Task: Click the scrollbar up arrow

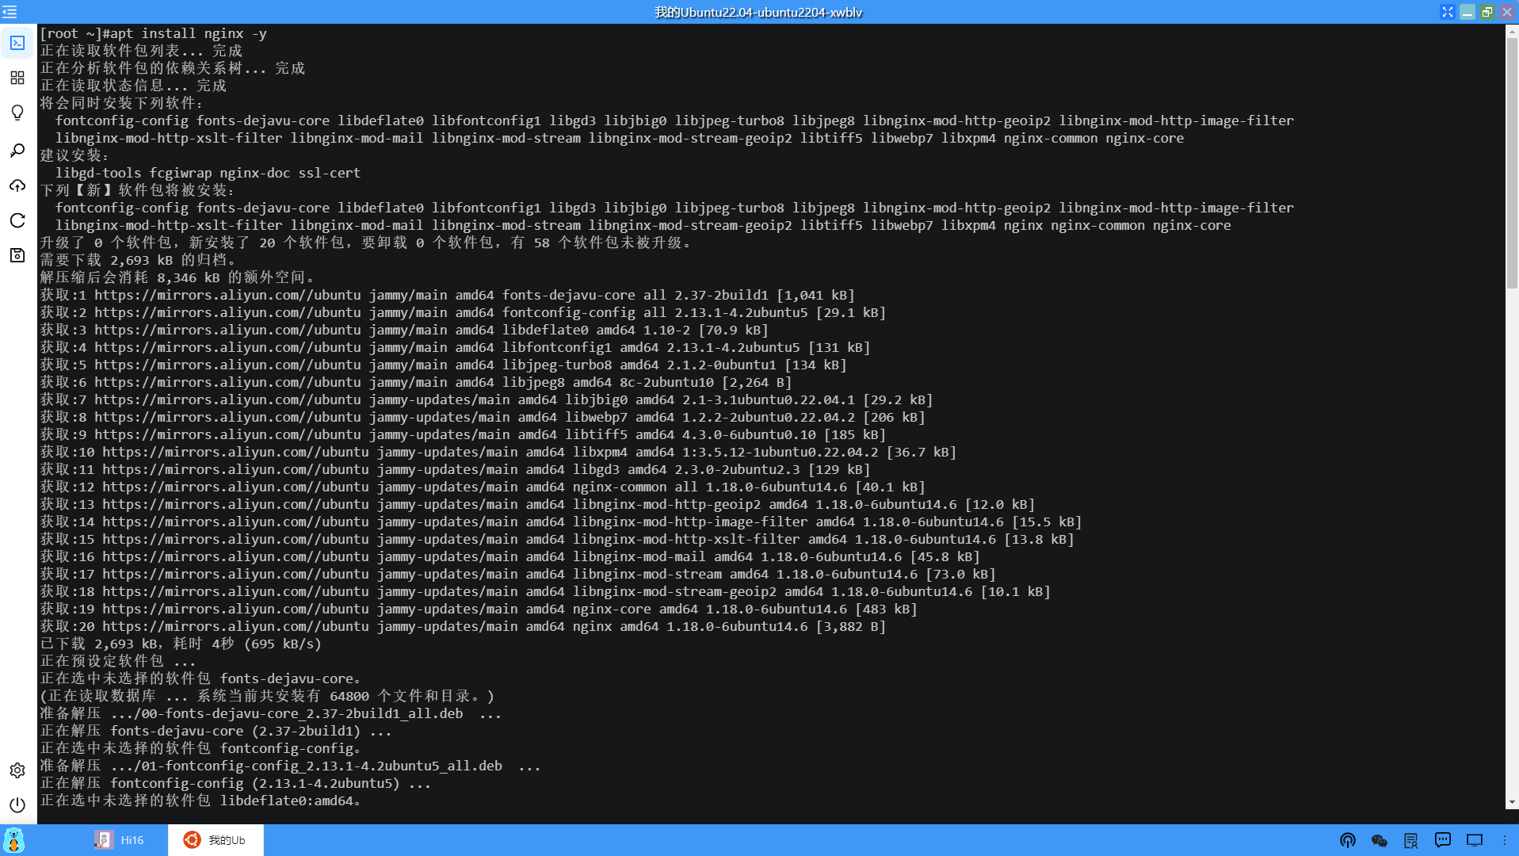Action: click(1512, 32)
